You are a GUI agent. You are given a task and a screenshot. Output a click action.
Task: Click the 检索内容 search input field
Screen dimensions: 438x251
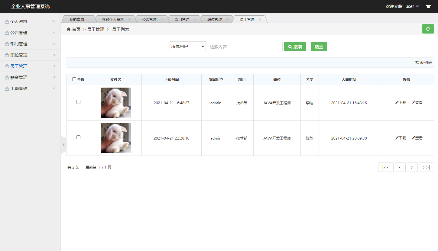(245, 47)
